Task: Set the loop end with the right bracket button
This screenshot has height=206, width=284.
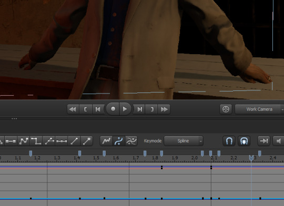Action: click(152, 109)
